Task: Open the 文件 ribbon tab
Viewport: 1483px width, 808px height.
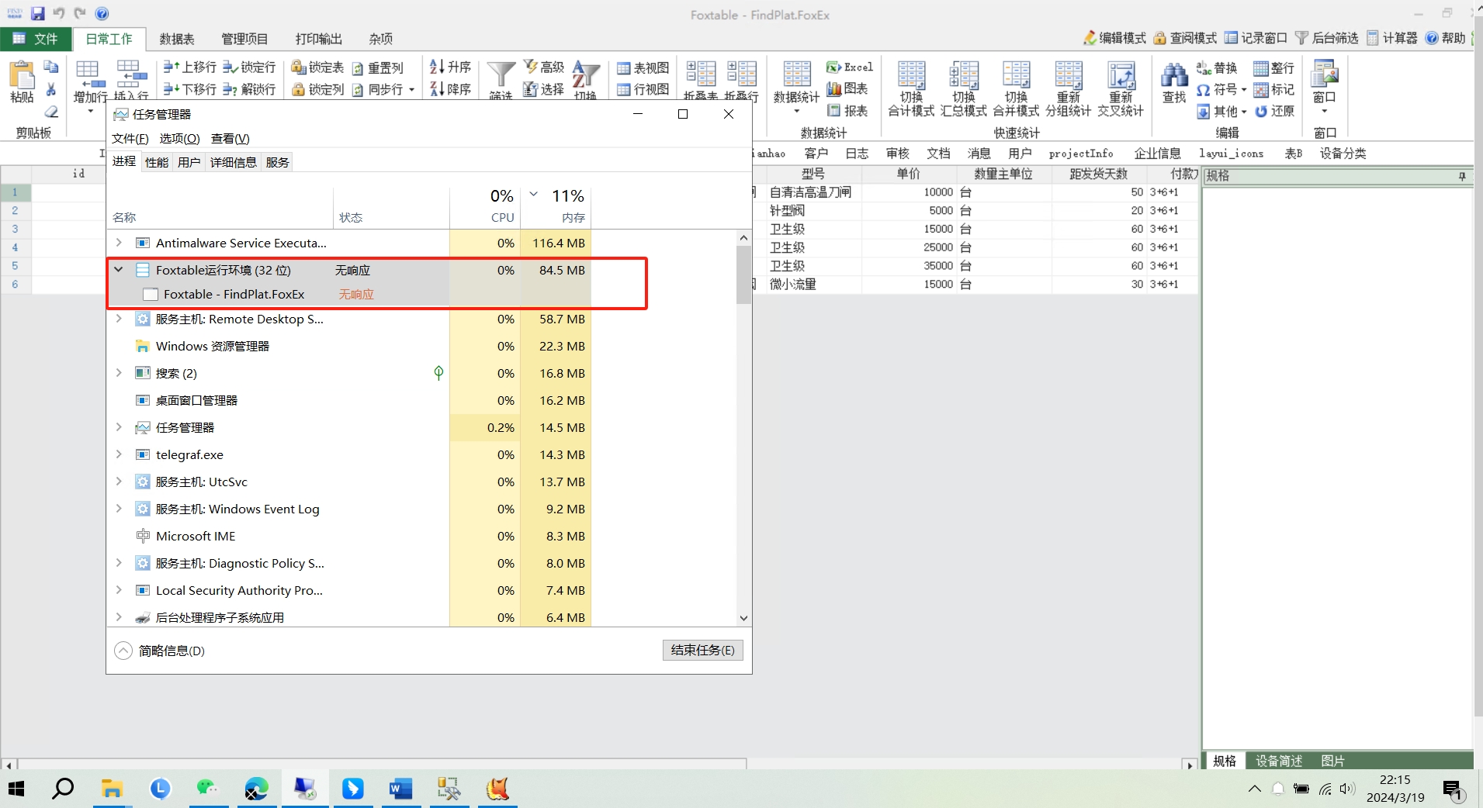Action: 36,39
